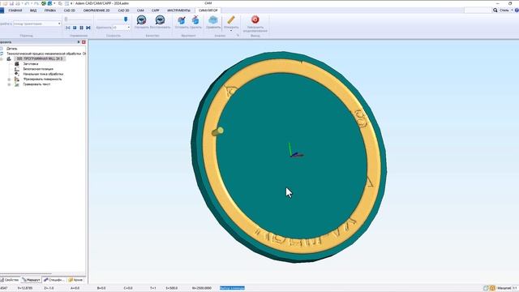Screen dimensions: 519x292
Task: Click the Удалить fragment icon
Action: pyautogui.click(x=195, y=20)
